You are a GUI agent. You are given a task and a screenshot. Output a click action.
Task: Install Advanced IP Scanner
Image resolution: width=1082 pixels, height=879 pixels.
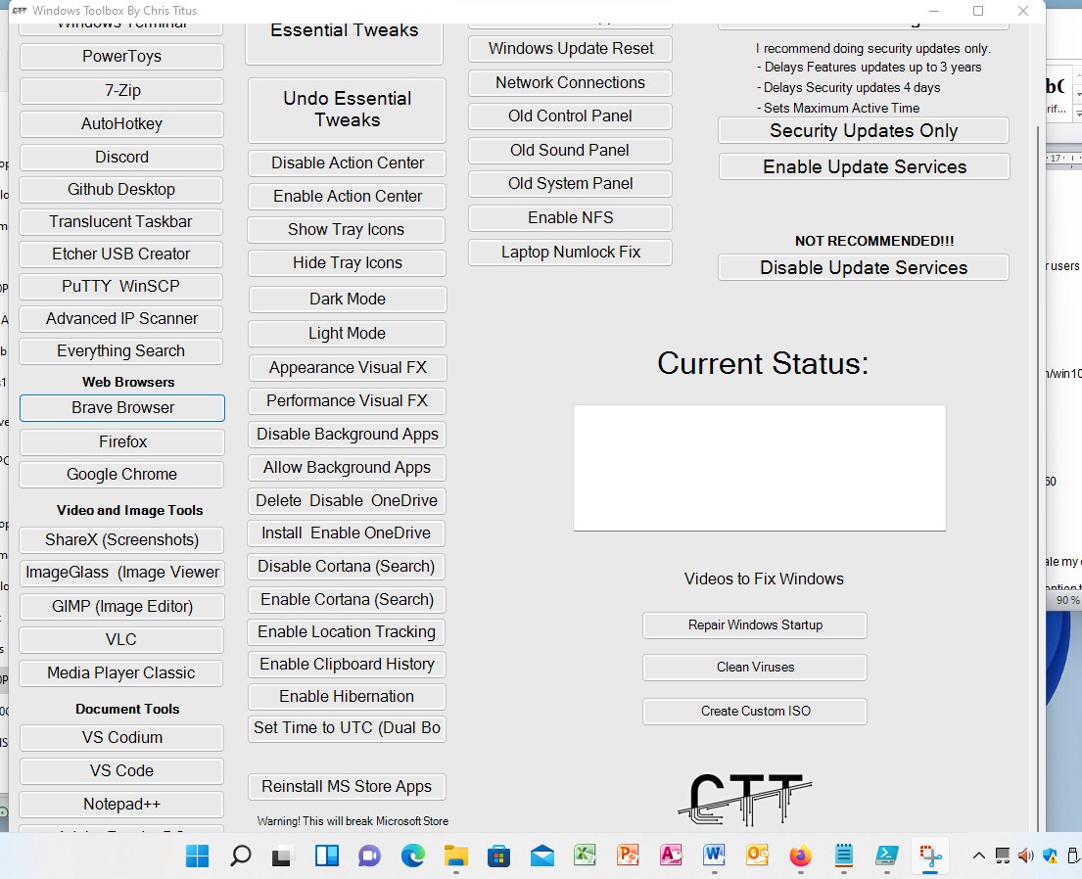[x=120, y=319]
